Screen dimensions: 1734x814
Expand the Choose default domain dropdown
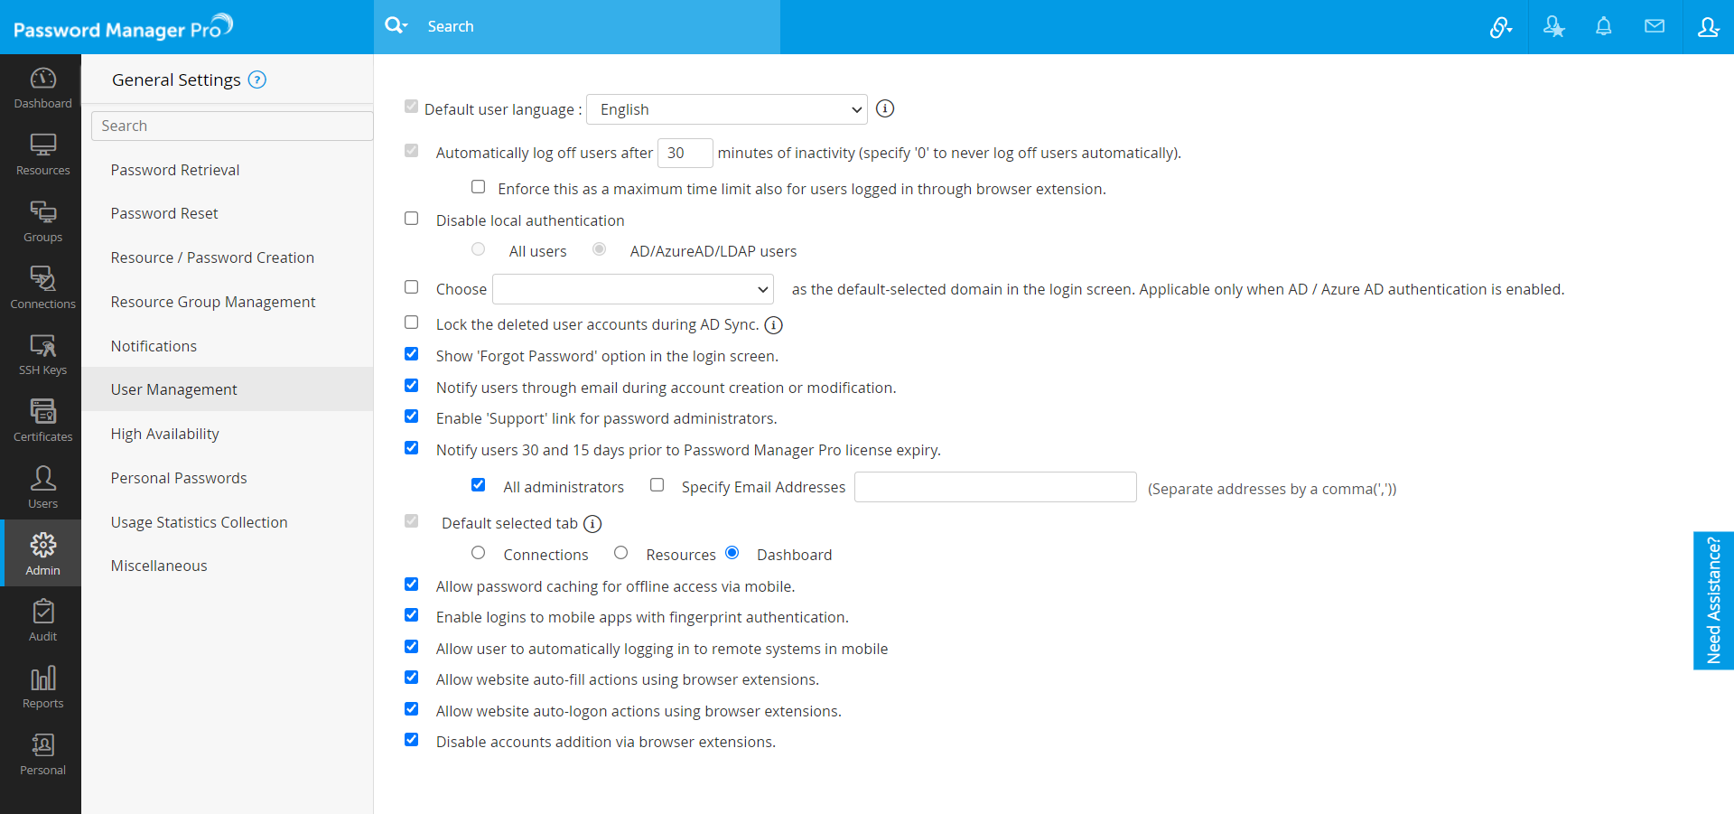coord(632,289)
